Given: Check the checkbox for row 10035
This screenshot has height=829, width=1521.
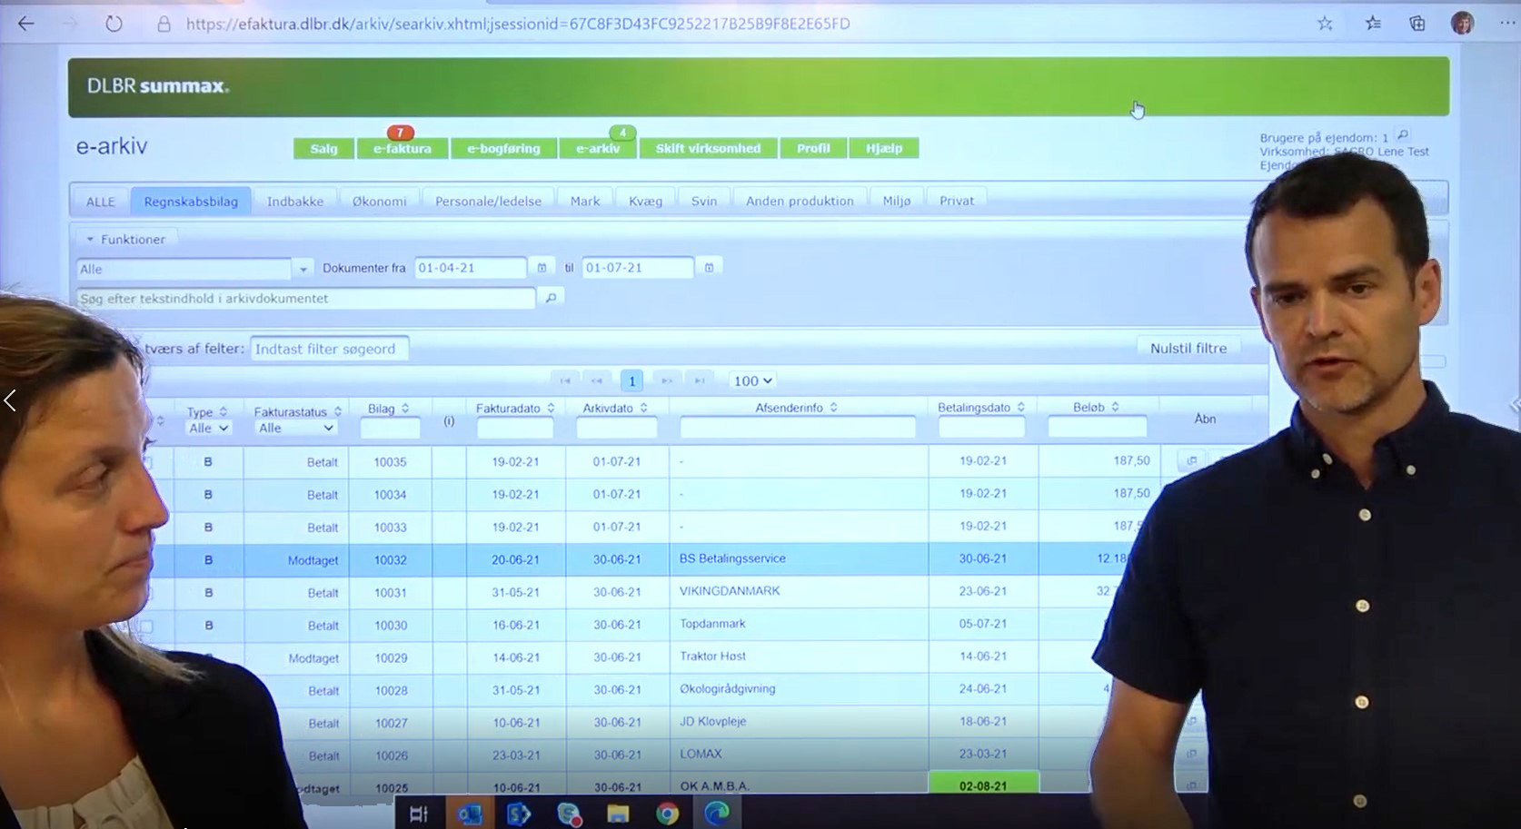Looking at the screenshot, I should [147, 461].
